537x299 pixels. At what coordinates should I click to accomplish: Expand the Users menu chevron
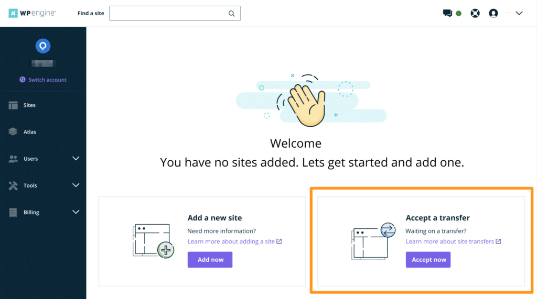[x=76, y=159]
